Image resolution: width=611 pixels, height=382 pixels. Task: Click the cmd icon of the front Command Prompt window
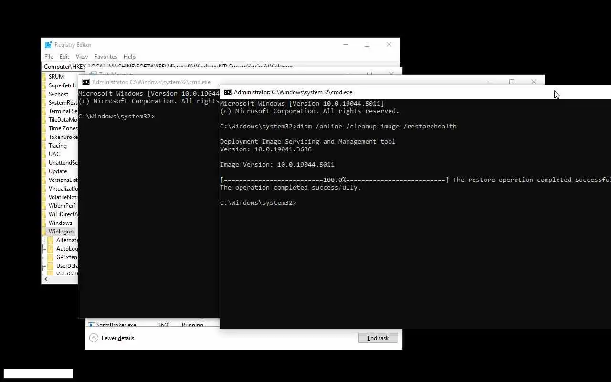[x=228, y=92]
